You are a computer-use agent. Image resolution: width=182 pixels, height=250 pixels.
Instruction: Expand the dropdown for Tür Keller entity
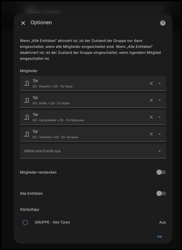pos(160,100)
